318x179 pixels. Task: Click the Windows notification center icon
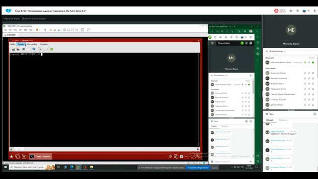click(x=256, y=167)
